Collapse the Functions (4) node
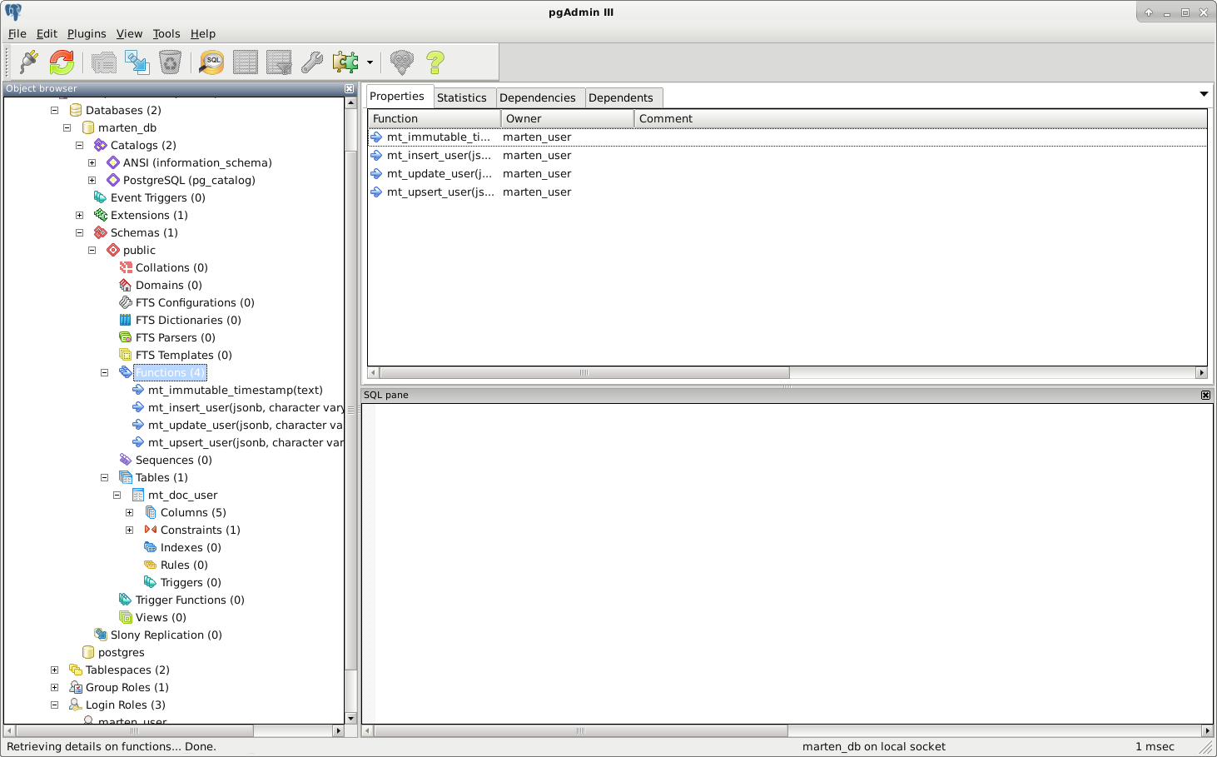Screen dimensions: 1217x757 tap(105, 372)
